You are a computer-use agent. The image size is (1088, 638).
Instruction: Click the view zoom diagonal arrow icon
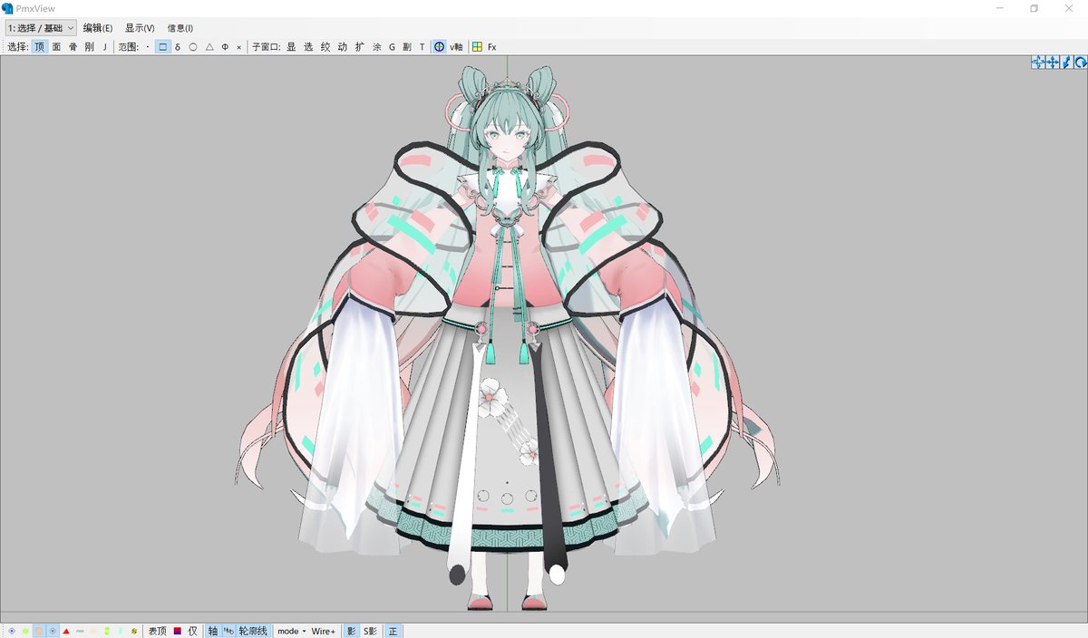[x=1067, y=62]
